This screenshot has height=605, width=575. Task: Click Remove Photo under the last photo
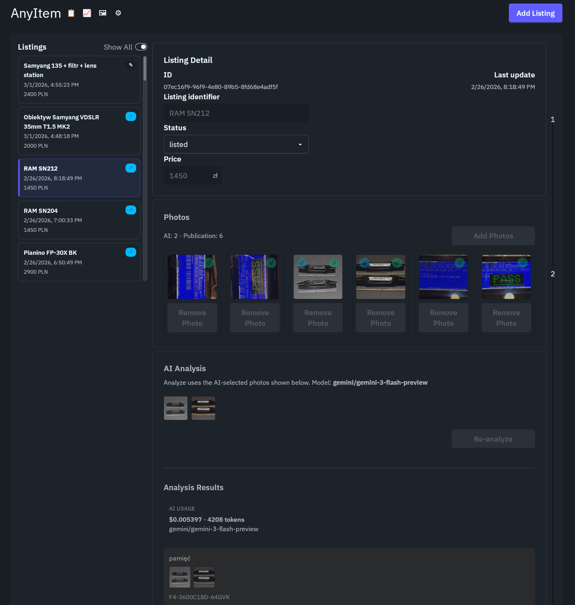coord(506,318)
